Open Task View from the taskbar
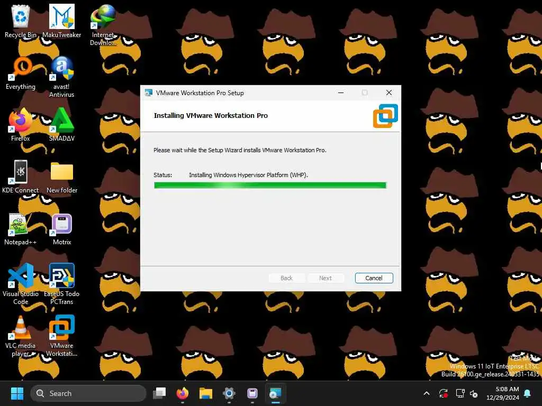 click(159, 393)
